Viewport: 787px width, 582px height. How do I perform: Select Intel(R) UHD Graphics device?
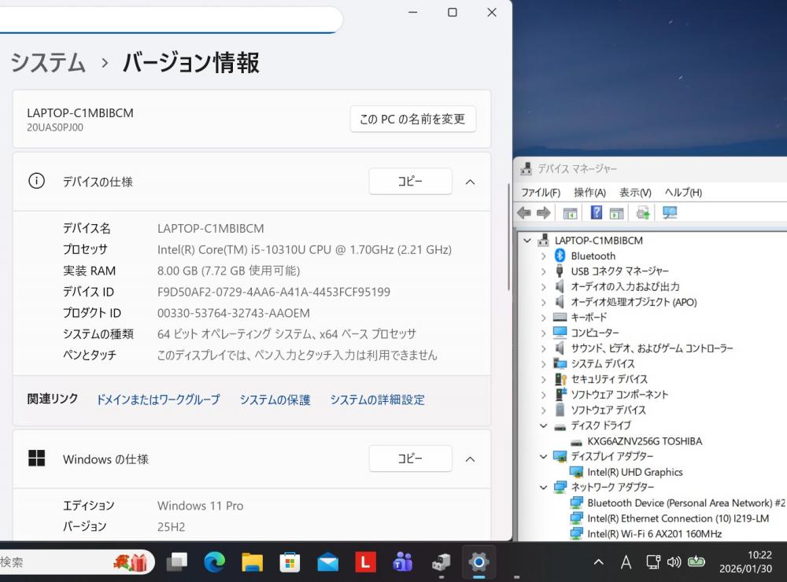[634, 472]
